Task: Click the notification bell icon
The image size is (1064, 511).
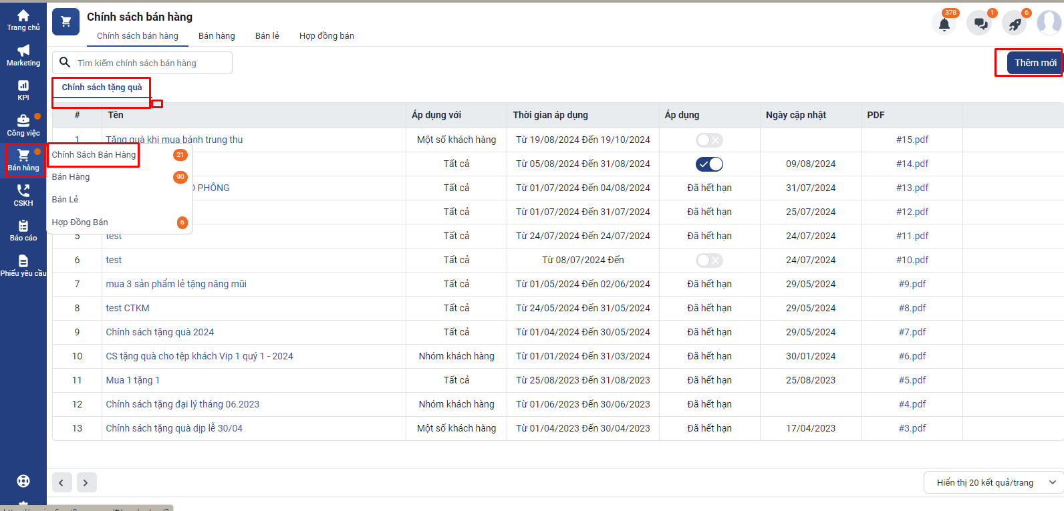Action: tap(944, 25)
